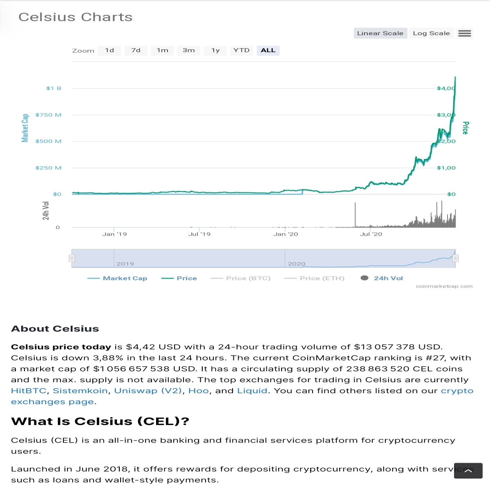Open the HitBTC exchange link
Viewport: 490px width, 490px height.
(x=29, y=391)
